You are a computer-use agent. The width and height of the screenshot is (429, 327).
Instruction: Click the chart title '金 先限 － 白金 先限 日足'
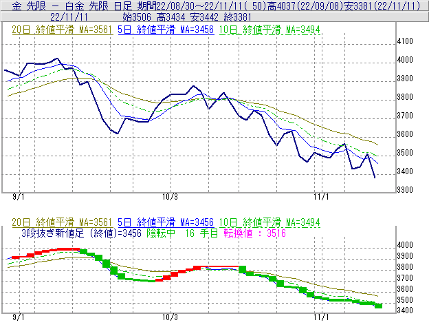[x=72, y=6]
